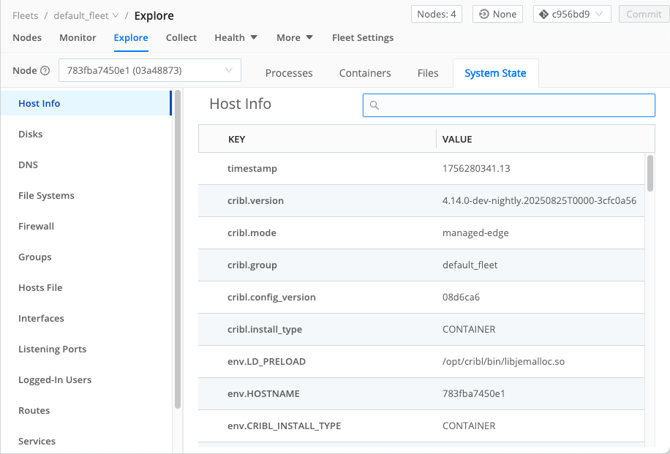Screen dimensions: 670x454
Task: Open the Firewall system state view
Action: click(x=36, y=226)
